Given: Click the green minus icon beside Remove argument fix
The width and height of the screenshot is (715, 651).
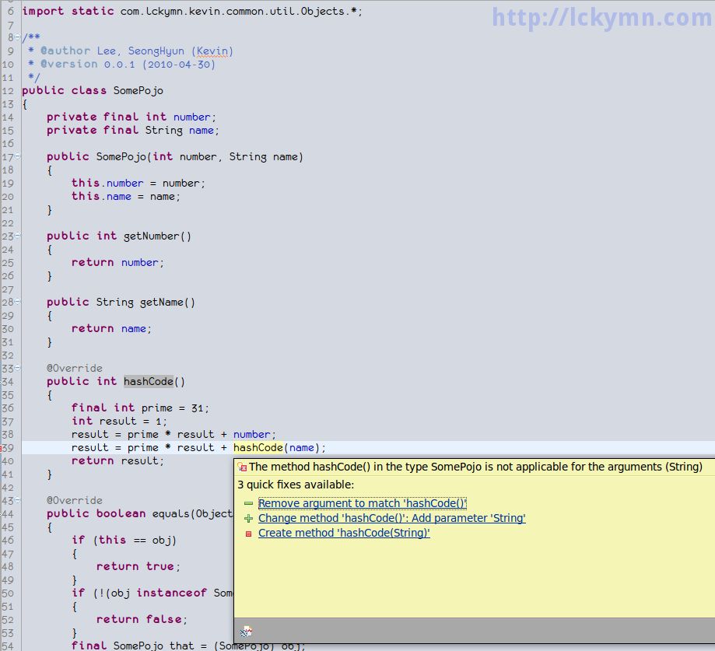Looking at the screenshot, I should 248,503.
